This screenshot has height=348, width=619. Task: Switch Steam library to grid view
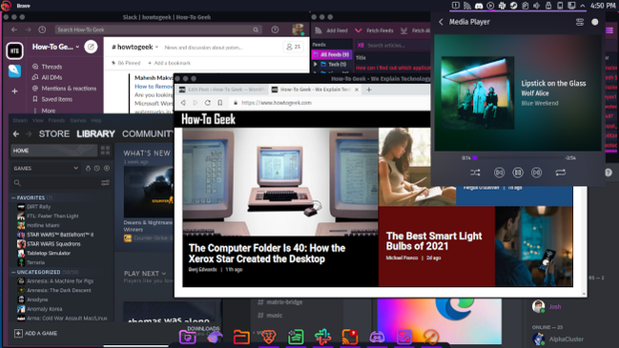(x=106, y=151)
